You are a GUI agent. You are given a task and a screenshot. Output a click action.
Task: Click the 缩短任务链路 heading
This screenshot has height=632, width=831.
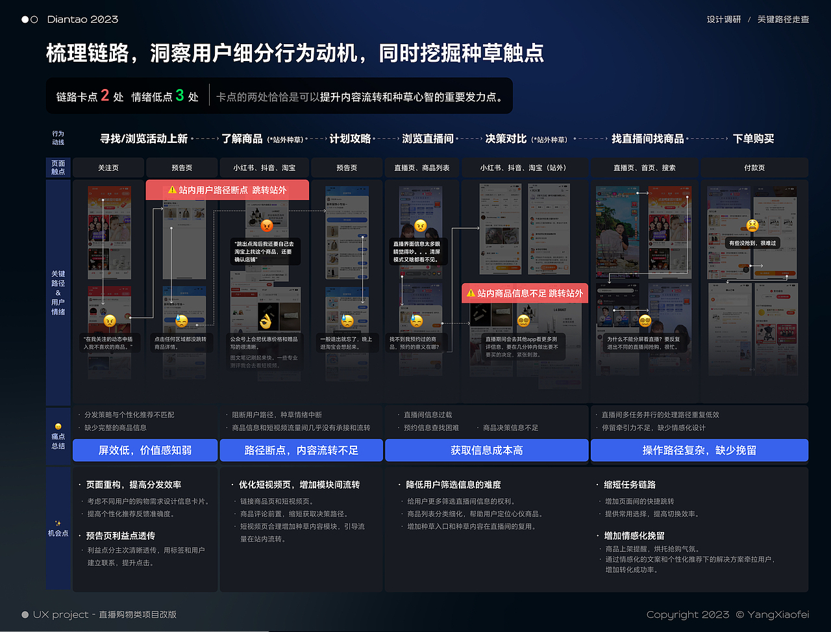point(630,485)
